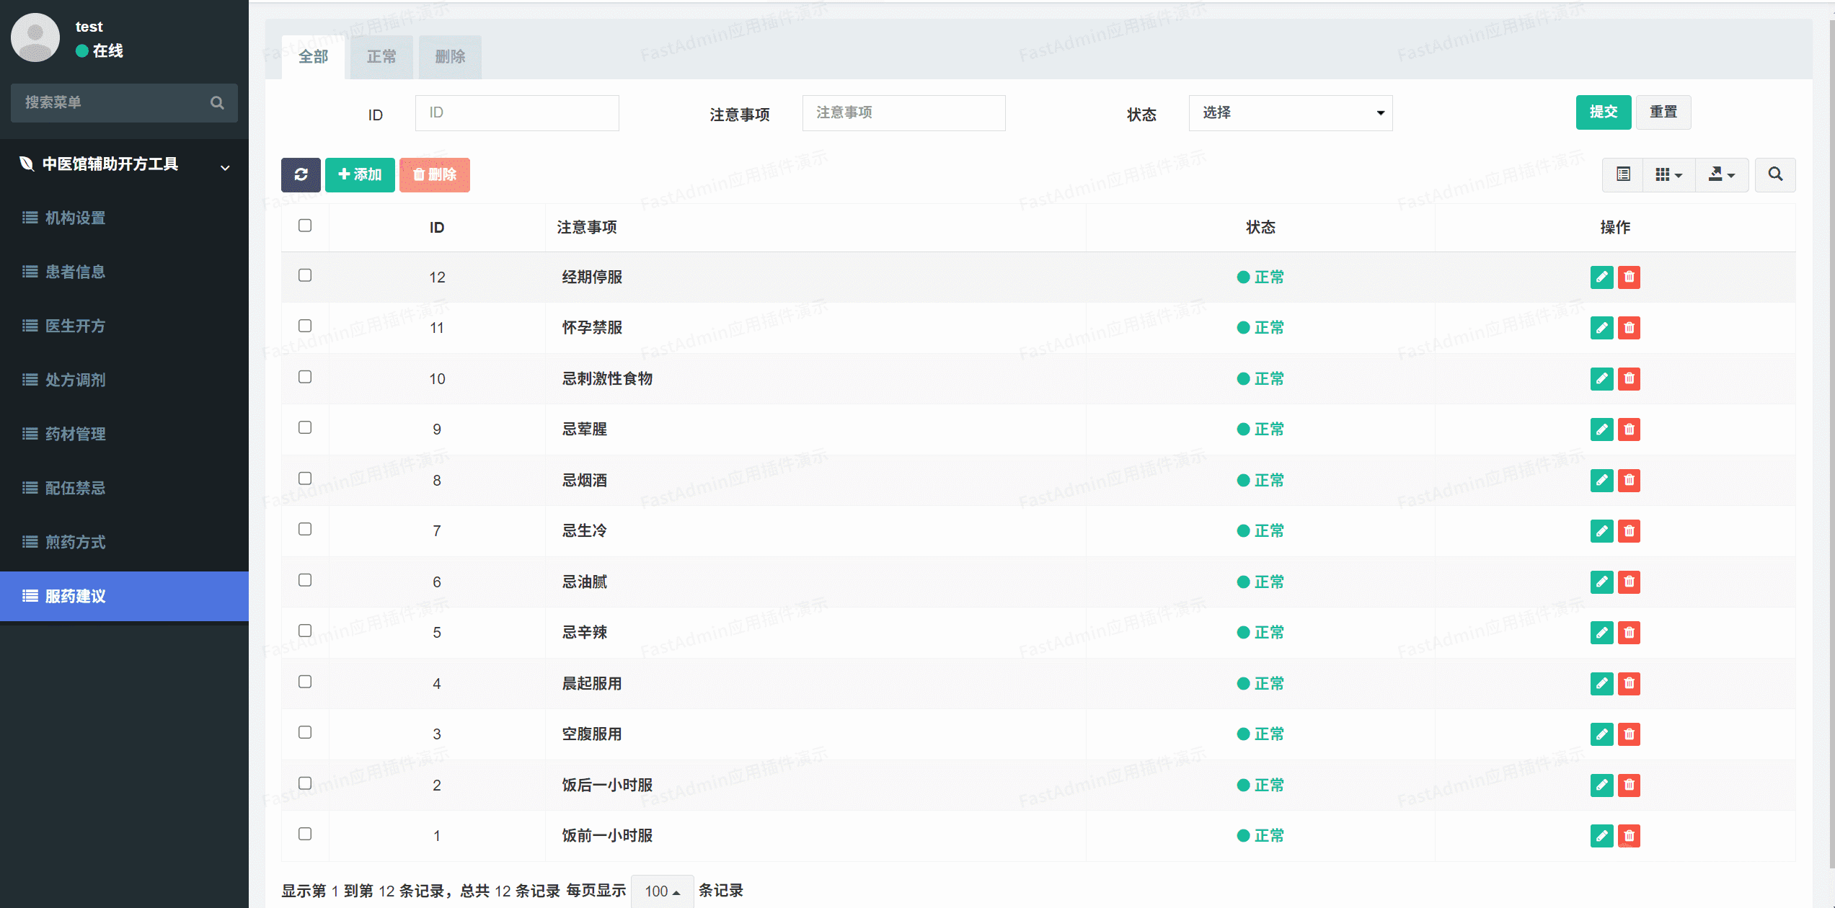The image size is (1835, 908).
Task: Tick the checkbox for ID 10 row
Action: pyautogui.click(x=305, y=377)
